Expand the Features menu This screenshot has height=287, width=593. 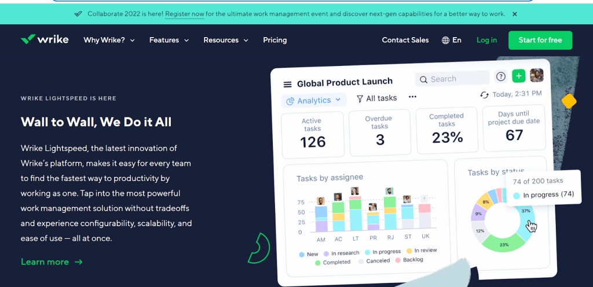[x=169, y=40]
